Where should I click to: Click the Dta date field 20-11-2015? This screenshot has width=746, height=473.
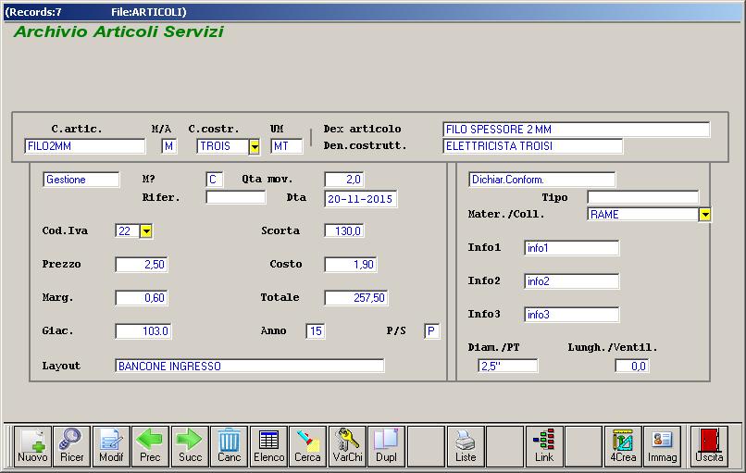[x=361, y=199]
